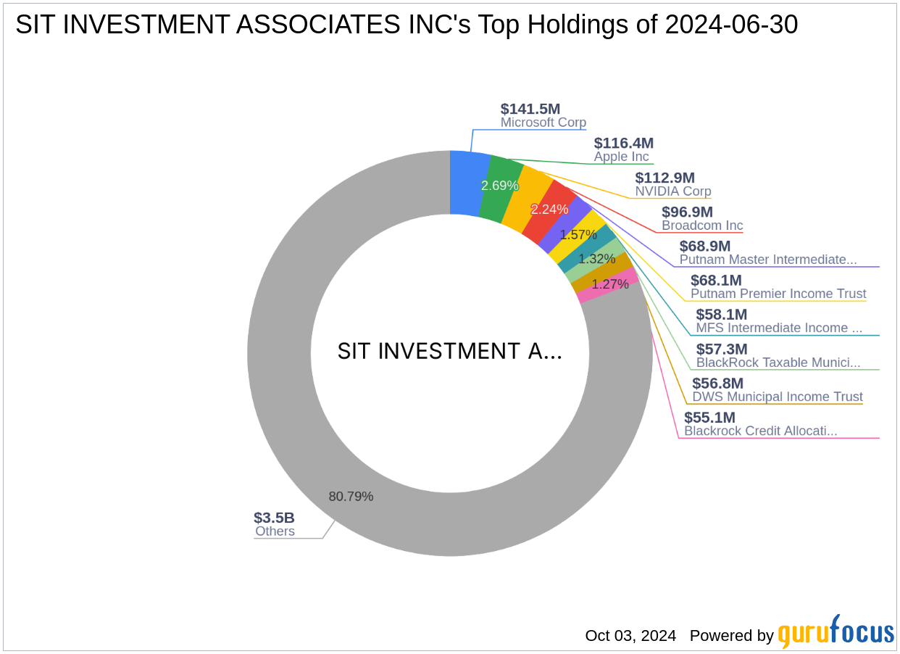Click the $55.1M value
900x654 pixels.
tap(709, 417)
